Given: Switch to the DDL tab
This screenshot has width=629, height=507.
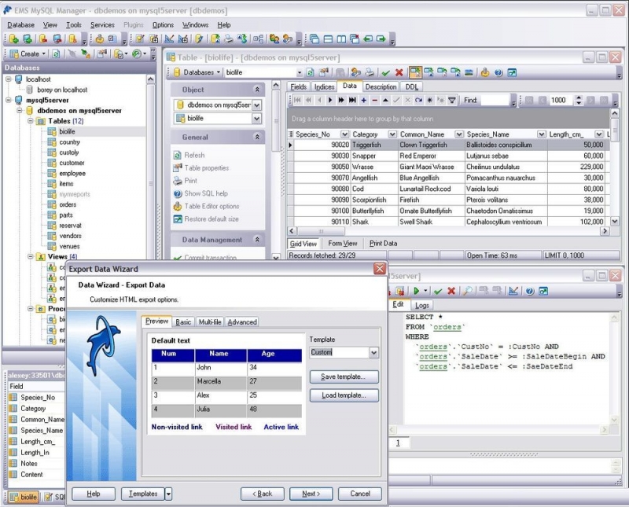Looking at the screenshot, I should click(411, 86).
